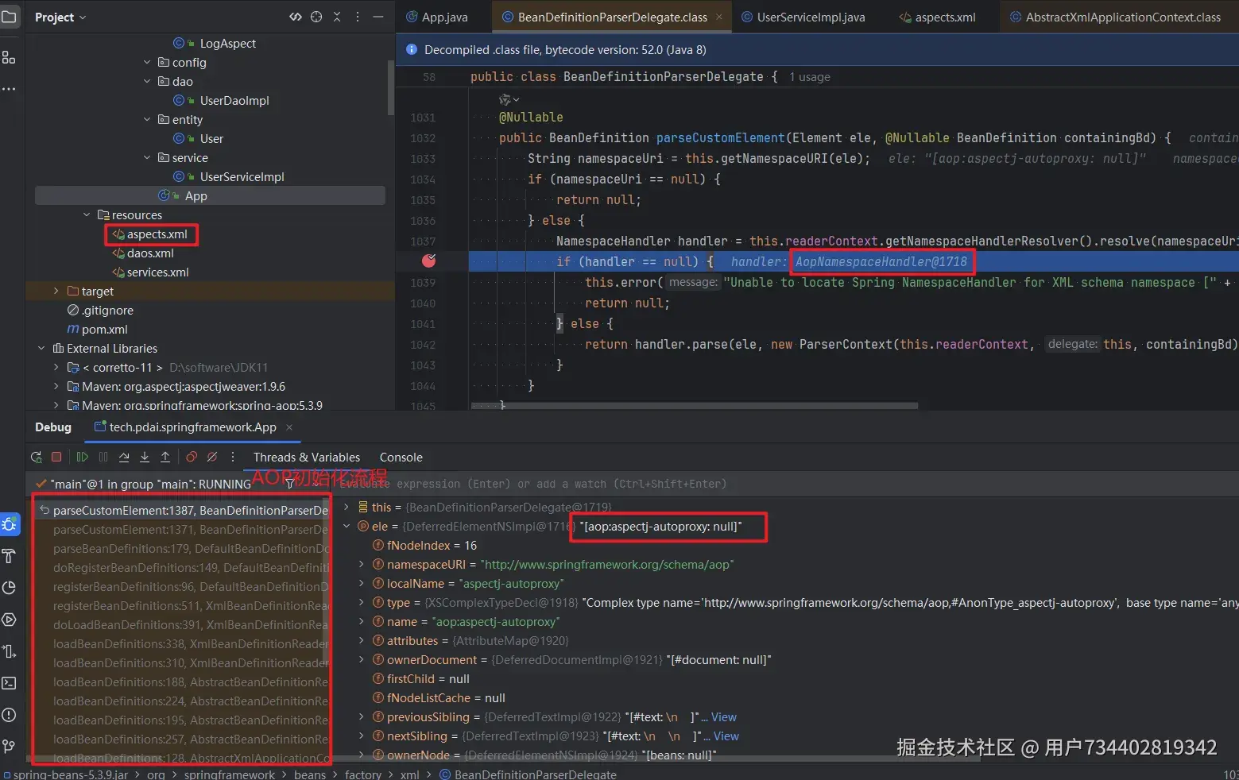Image resolution: width=1239 pixels, height=780 pixels.
Task: Collapse the resources folder
Action: click(87, 214)
